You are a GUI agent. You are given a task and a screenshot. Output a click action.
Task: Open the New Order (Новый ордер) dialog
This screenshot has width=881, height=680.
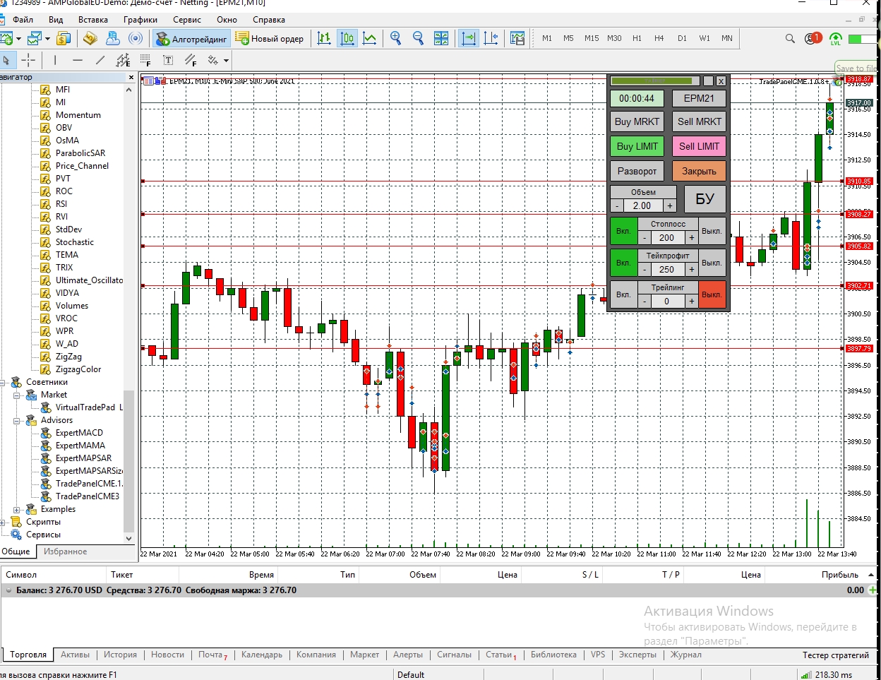pyautogui.click(x=270, y=38)
